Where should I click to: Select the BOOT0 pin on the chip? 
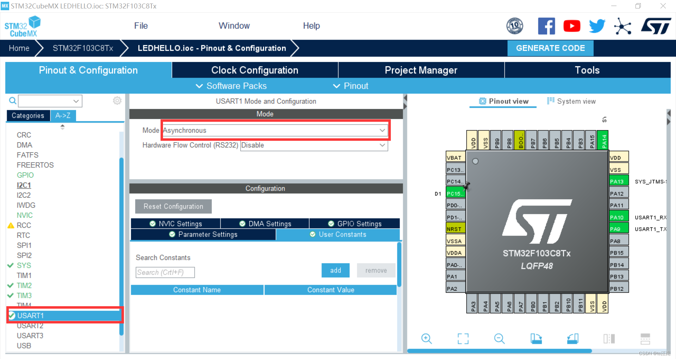[x=520, y=140]
